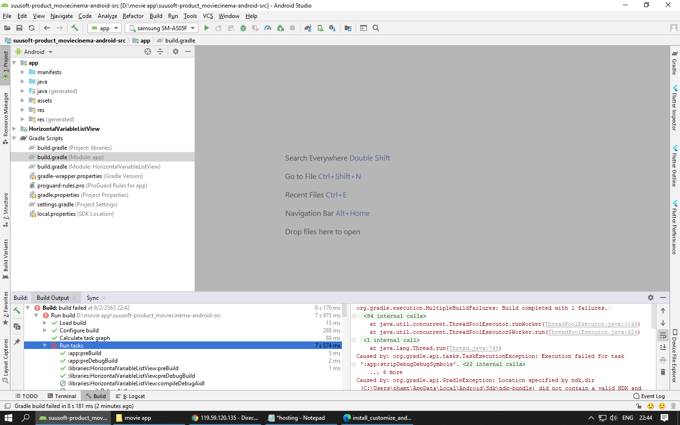The image size is (680, 425).
Task: Open Project panel gear settings
Action: coord(176,51)
